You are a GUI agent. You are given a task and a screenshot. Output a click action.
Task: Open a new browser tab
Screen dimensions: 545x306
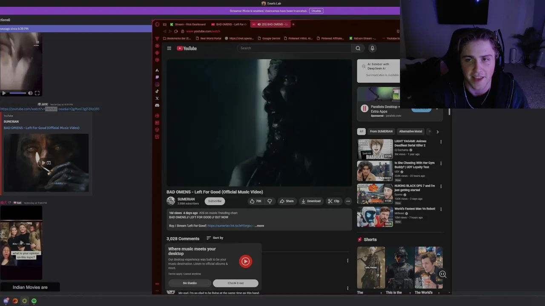(293, 24)
